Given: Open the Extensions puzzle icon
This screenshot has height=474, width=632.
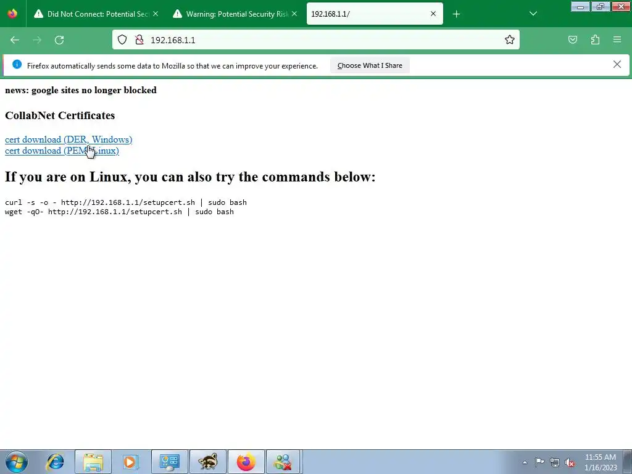Looking at the screenshot, I should (595, 39).
